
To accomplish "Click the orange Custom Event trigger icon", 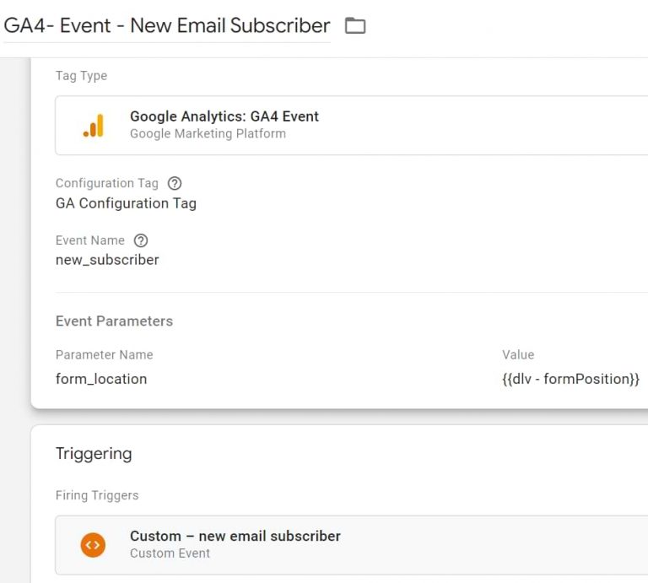I will 94,545.
